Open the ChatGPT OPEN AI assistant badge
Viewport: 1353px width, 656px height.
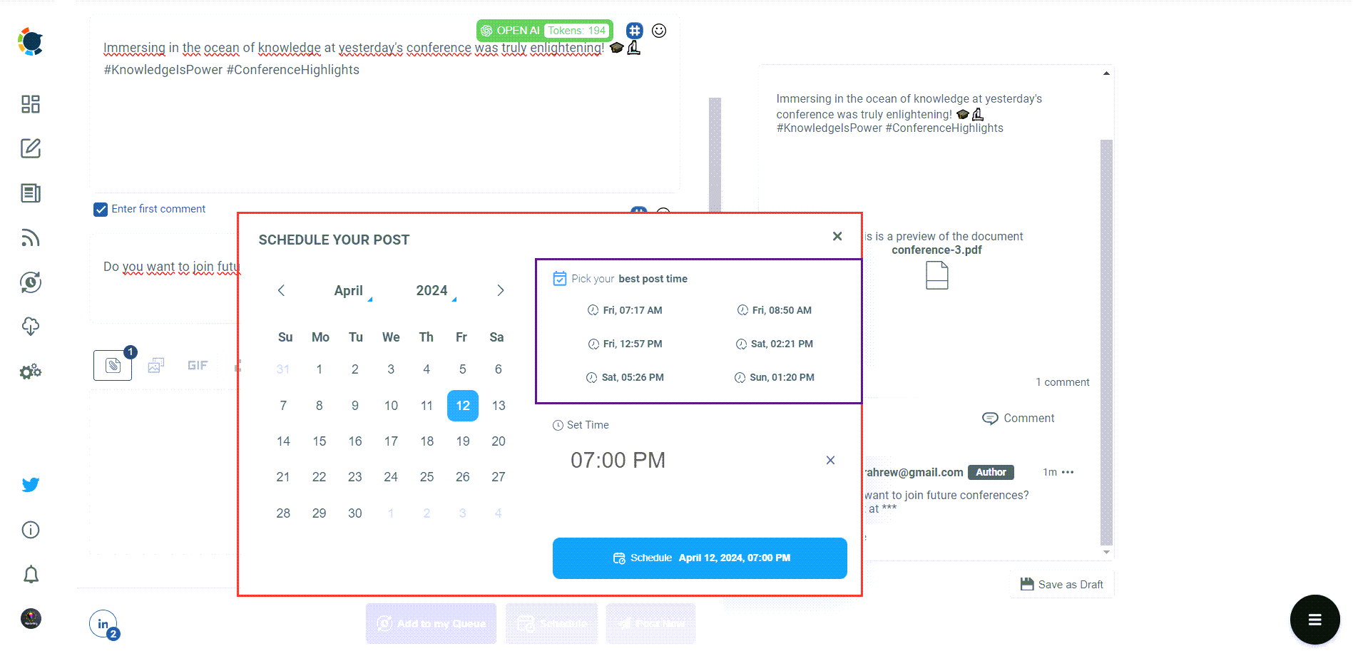point(517,30)
